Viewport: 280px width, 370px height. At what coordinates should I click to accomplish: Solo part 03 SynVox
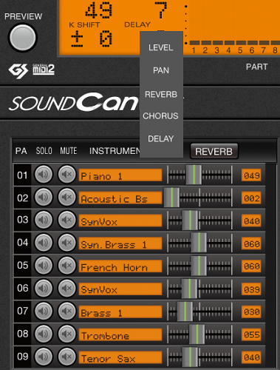tap(44, 220)
